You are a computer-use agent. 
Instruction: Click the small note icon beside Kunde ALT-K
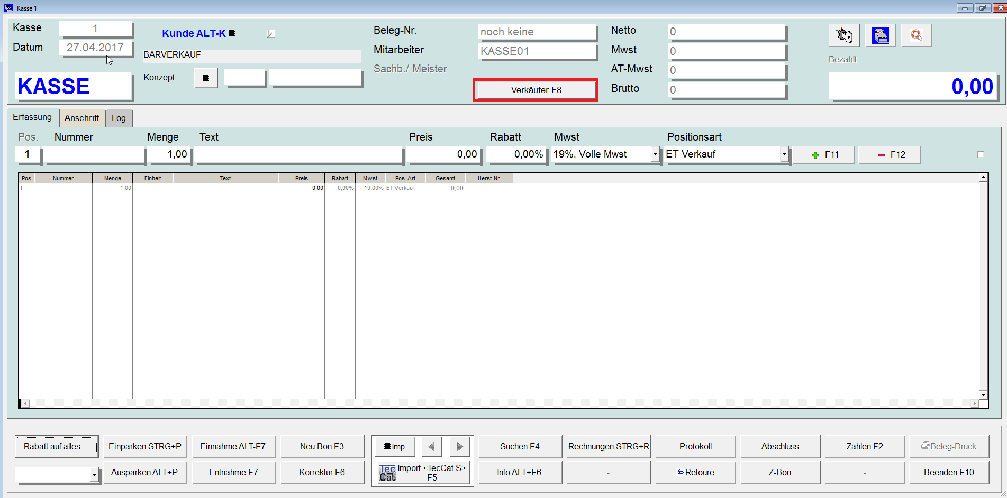point(270,34)
